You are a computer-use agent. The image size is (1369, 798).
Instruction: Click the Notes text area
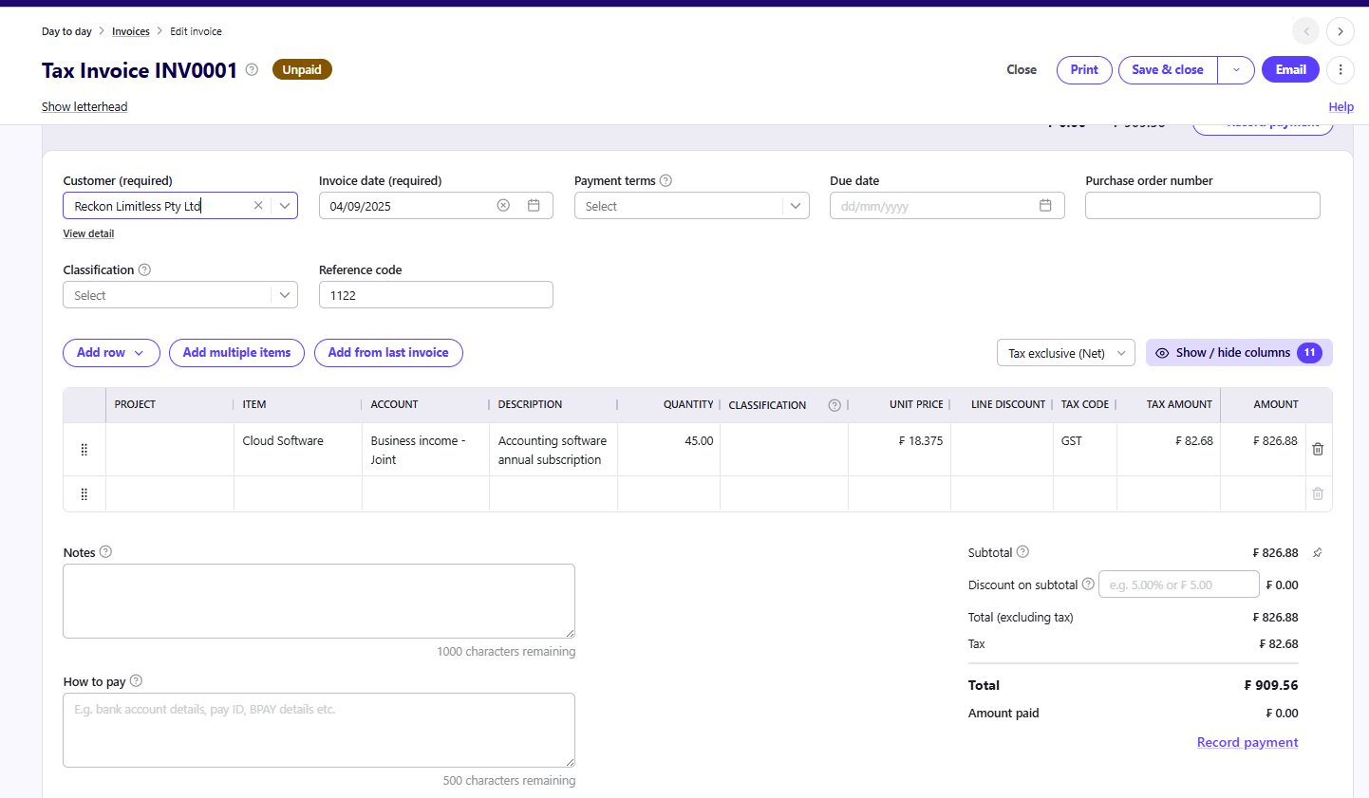click(319, 602)
